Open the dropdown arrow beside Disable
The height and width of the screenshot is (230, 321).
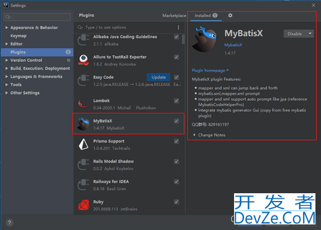(310, 33)
